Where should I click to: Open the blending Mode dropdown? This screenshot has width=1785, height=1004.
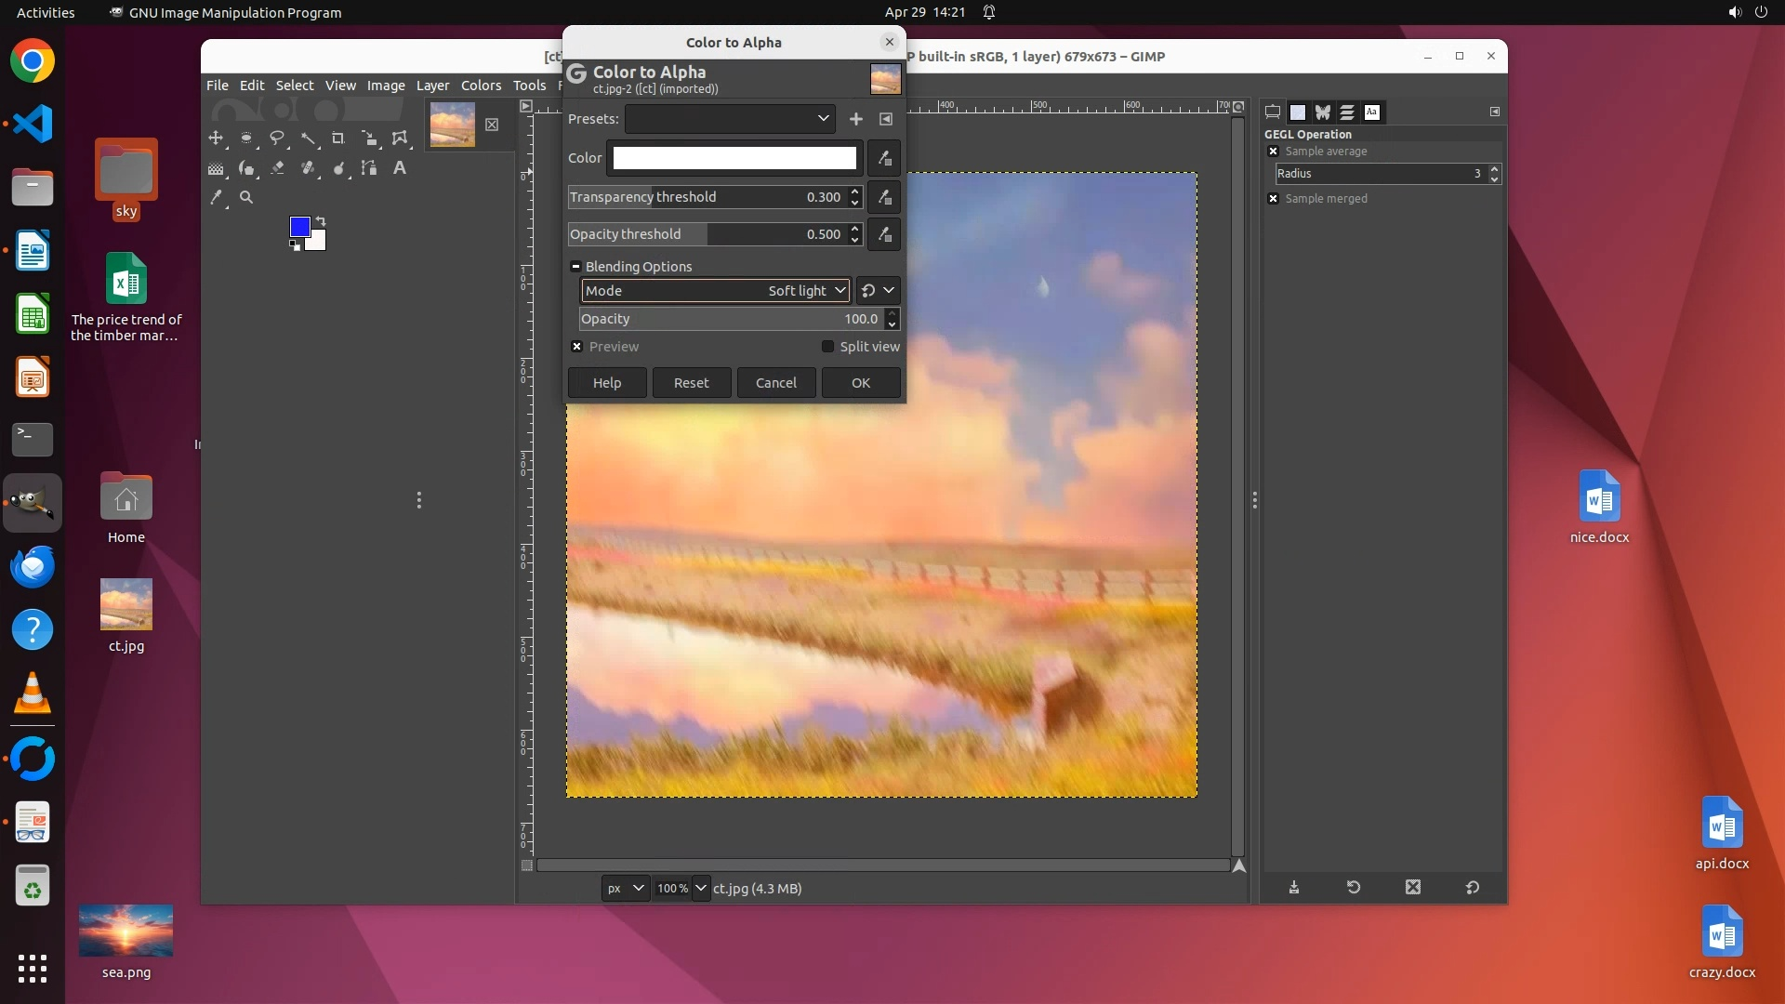point(714,291)
